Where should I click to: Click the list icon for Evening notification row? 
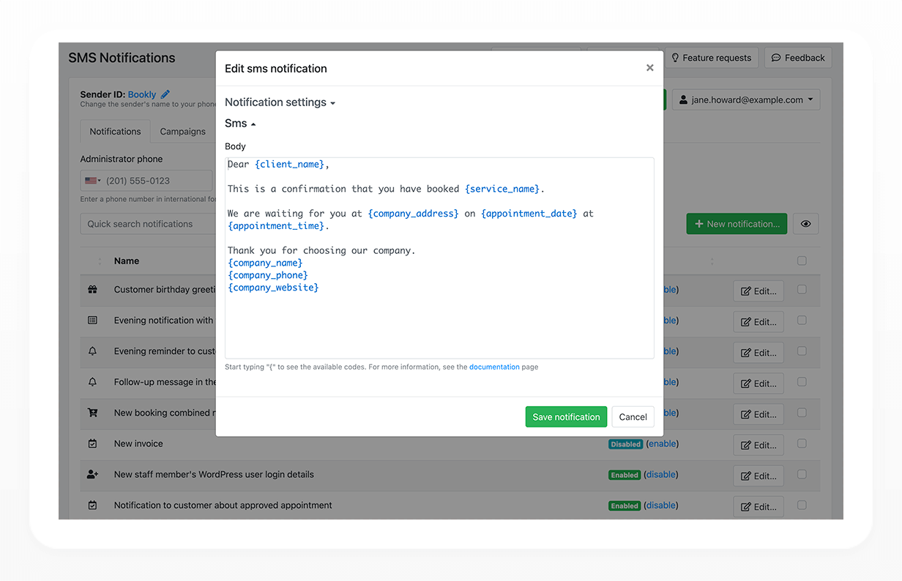(x=92, y=321)
